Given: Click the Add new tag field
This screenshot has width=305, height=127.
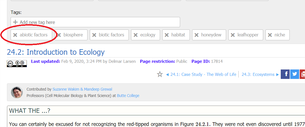Looking at the screenshot, I should 95,22.
